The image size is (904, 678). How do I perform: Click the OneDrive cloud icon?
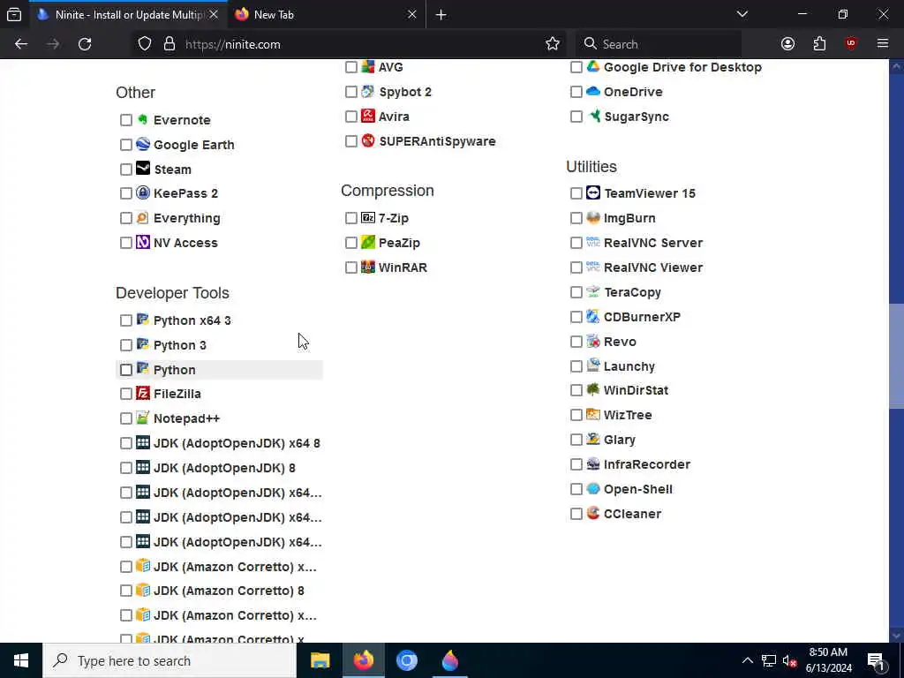(x=593, y=91)
